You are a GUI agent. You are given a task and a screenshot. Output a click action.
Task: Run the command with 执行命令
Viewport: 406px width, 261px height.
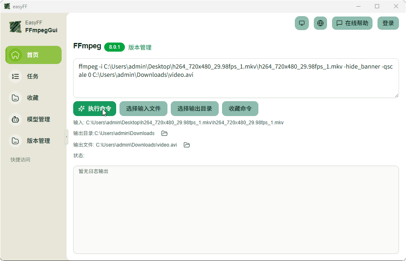point(95,109)
